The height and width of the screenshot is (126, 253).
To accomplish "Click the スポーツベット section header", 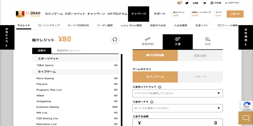I will point(75,59).
